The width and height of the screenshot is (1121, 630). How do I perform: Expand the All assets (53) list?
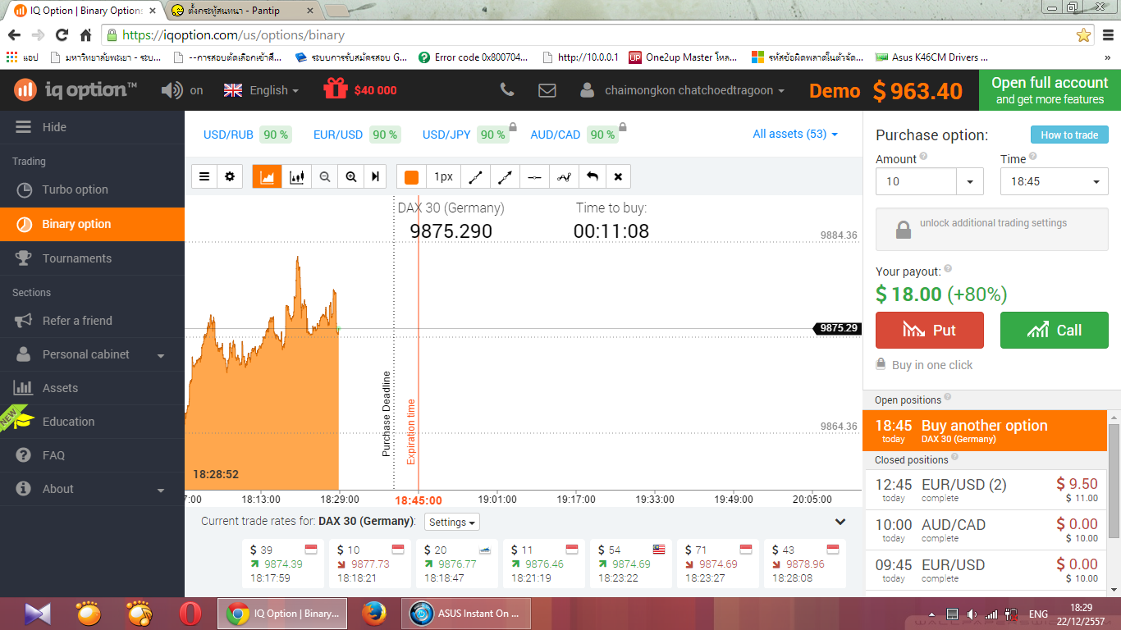[x=795, y=134]
